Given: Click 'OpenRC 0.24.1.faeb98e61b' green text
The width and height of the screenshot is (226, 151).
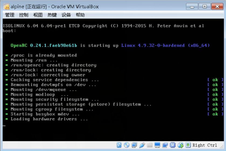Looking at the screenshot, I should pyautogui.click(x=44, y=45).
